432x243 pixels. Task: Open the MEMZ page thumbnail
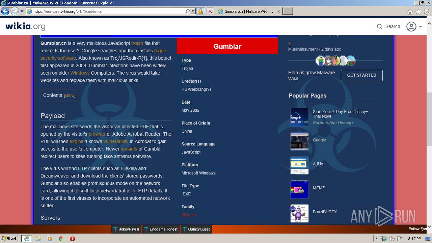(299, 189)
